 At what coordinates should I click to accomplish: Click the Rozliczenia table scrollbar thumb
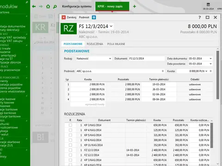212,135
